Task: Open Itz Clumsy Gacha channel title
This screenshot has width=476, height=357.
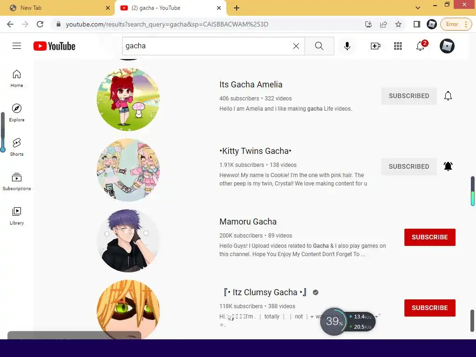Action: point(265,292)
